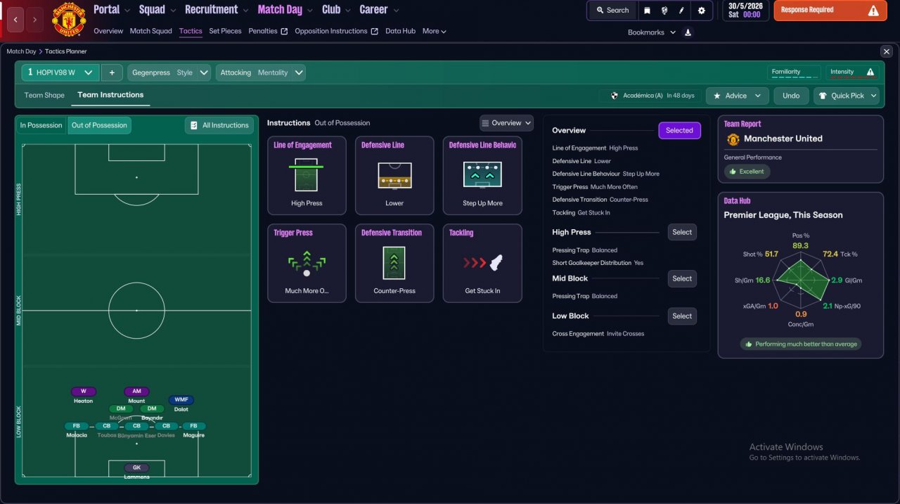Click the globe help icon in toolbar
Viewport: 900px width, 504px height.
664,11
